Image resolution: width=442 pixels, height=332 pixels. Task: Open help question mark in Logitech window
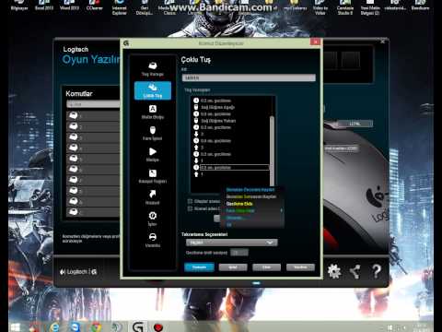tap(377, 271)
